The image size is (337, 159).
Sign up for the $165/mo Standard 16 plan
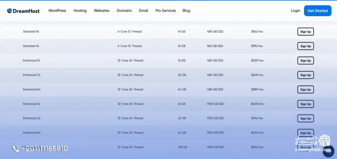pos(305,32)
